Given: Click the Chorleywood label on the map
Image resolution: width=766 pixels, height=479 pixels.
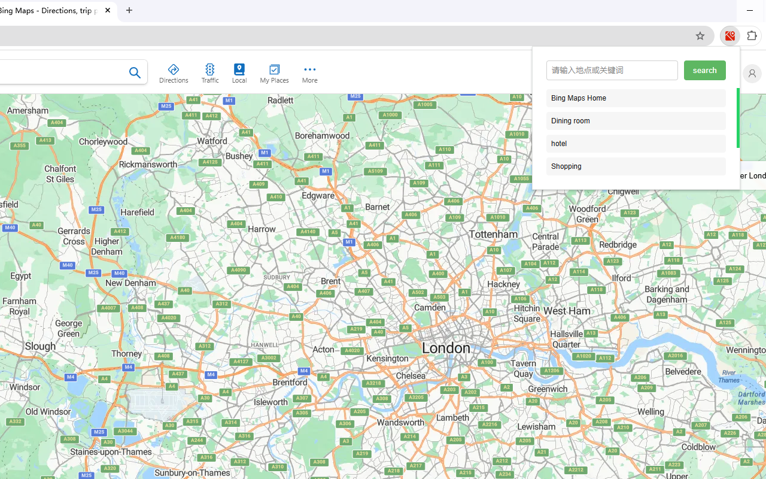Looking at the screenshot, I should point(103,142).
